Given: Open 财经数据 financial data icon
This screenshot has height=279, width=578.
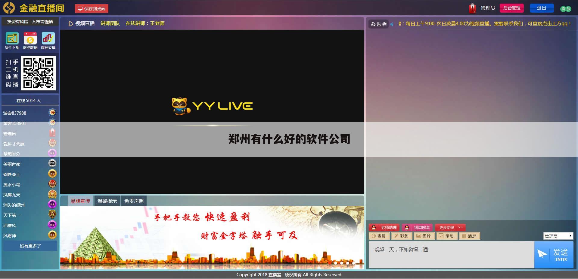Looking at the screenshot, I should pyautogui.click(x=30, y=38).
